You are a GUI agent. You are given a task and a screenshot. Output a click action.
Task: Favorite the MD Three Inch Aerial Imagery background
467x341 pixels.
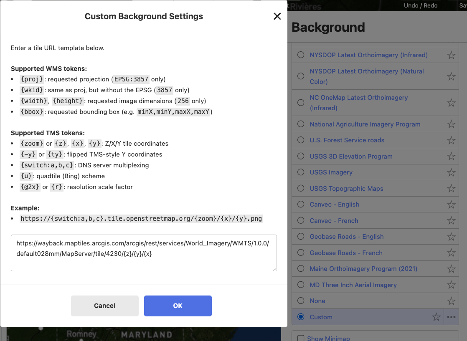pos(451,285)
